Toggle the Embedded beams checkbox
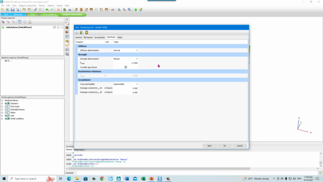Screen dimensions: 323x182 coord(9,110)
